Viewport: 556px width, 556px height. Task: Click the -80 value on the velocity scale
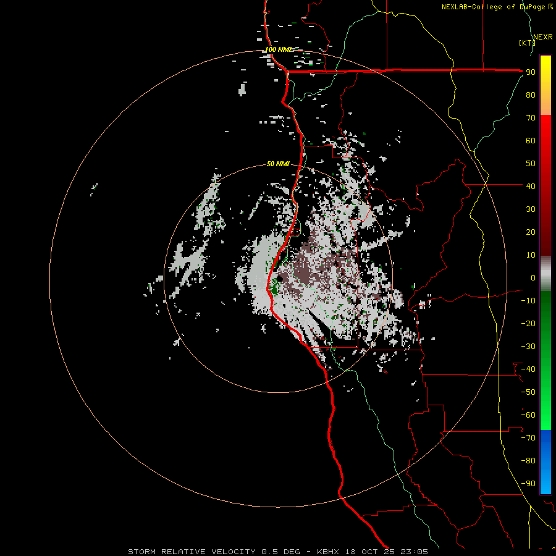coord(528,461)
